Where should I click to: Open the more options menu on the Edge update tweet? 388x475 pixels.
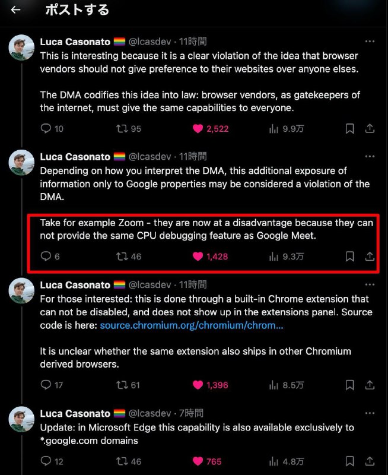(x=371, y=411)
